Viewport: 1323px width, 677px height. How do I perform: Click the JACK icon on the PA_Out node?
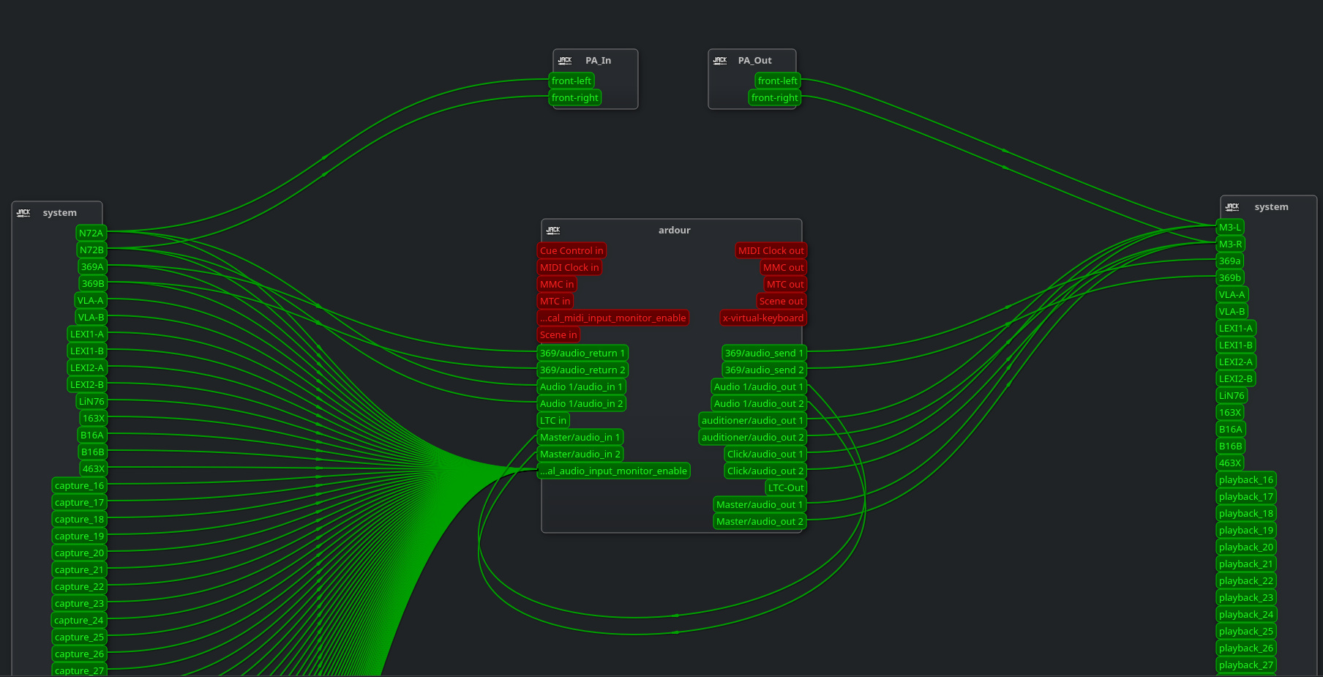(x=720, y=61)
